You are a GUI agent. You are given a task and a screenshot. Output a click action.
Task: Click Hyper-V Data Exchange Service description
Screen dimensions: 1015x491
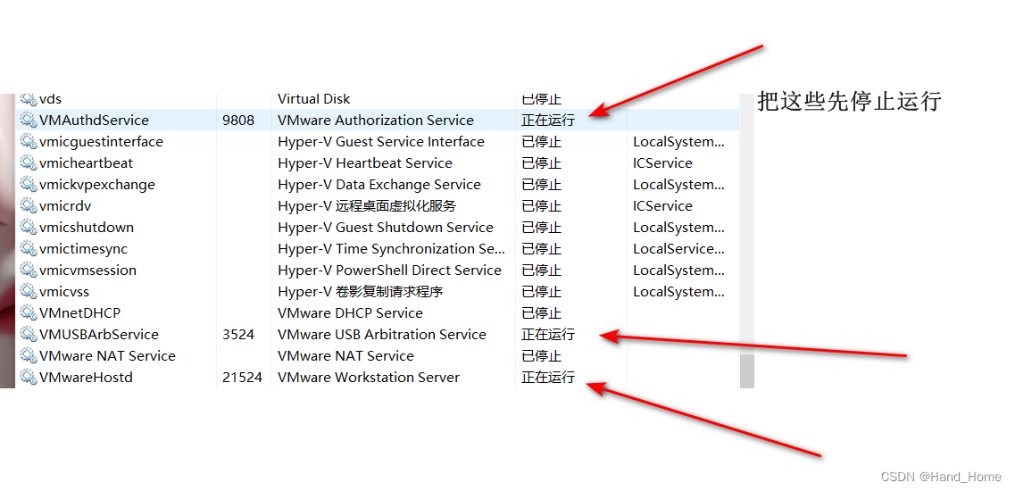(379, 184)
